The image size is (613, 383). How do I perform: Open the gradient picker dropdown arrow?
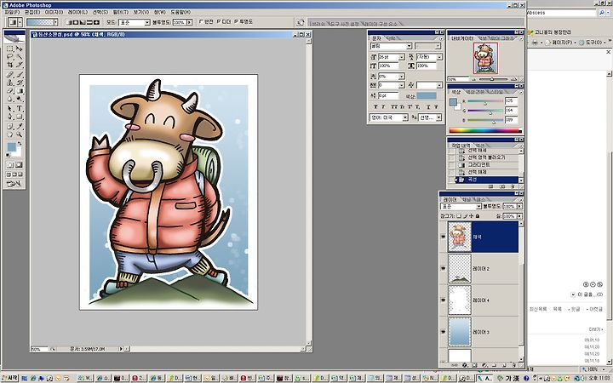point(55,22)
